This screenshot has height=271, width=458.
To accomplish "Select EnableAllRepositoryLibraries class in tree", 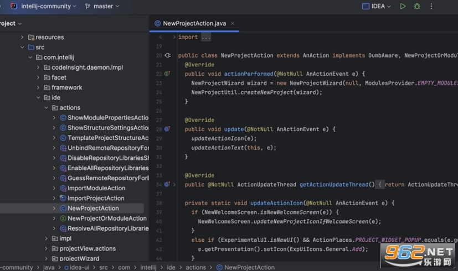I will (108, 168).
